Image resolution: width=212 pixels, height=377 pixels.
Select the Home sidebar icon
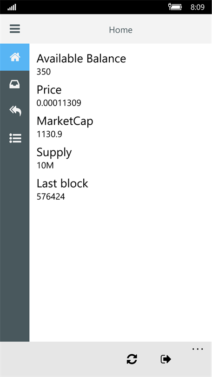[x=15, y=57]
